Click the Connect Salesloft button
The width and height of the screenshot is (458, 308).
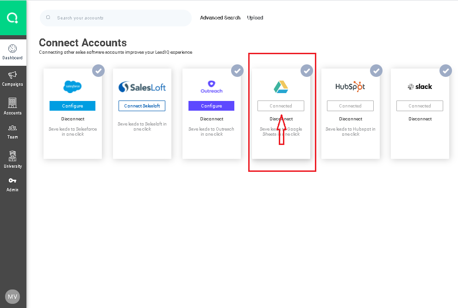click(142, 106)
